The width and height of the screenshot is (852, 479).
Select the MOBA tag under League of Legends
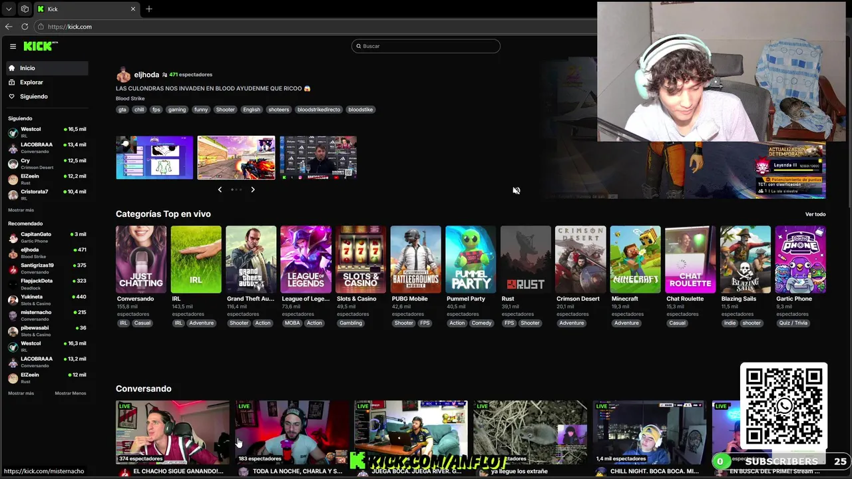click(292, 323)
